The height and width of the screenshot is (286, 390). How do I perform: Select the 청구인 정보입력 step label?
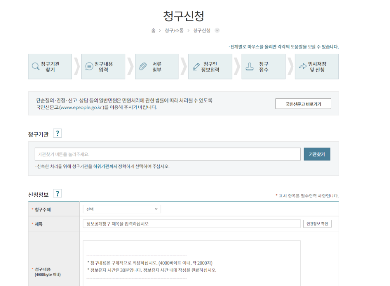(210, 67)
